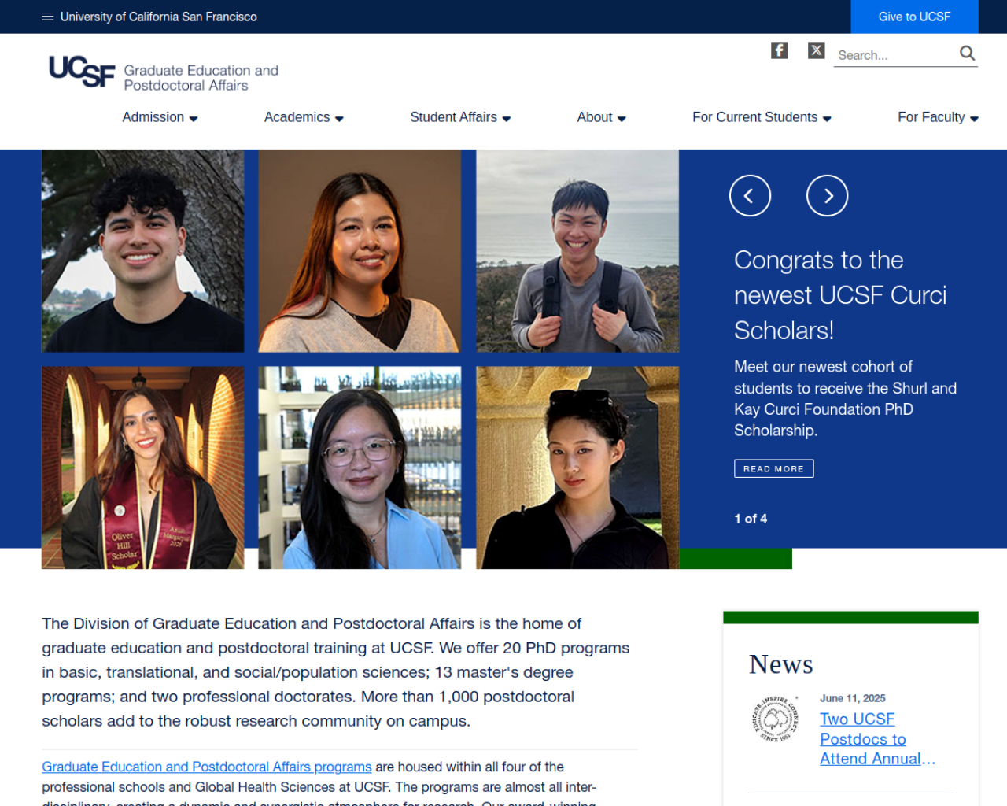Viewport: 1007px width, 806px height.
Task: Advance carousel with right arrow button
Action: point(827,195)
